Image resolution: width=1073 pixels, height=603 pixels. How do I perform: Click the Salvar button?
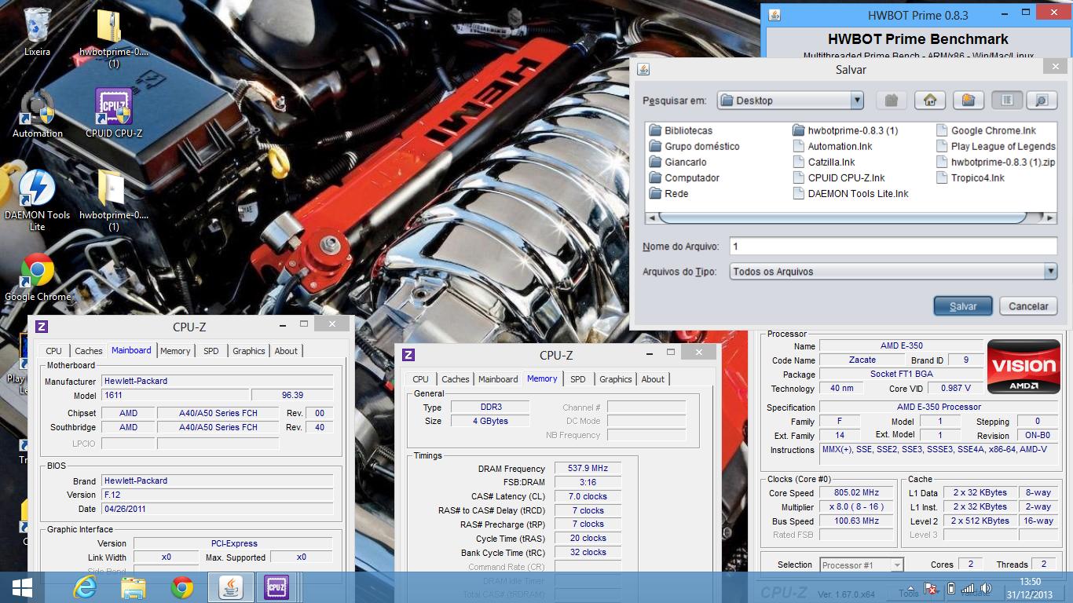click(x=963, y=306)
